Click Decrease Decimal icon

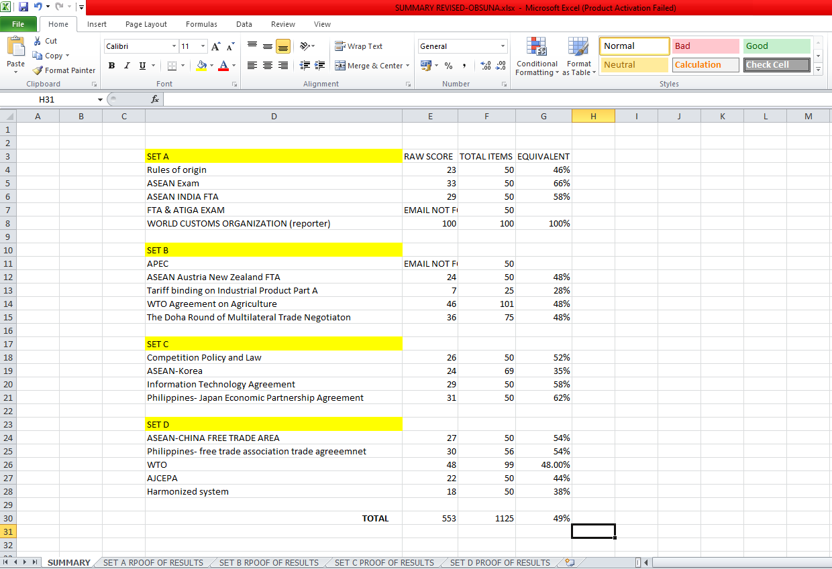point(500,66)
